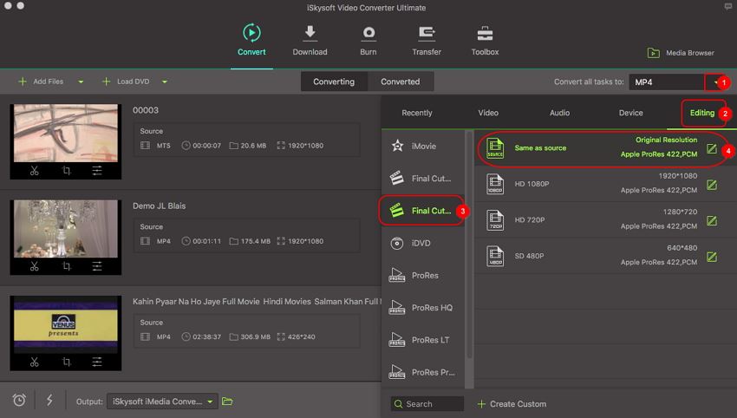Screen dimensions: 737x418
Task: Open the Burn section
Action: 368,41
